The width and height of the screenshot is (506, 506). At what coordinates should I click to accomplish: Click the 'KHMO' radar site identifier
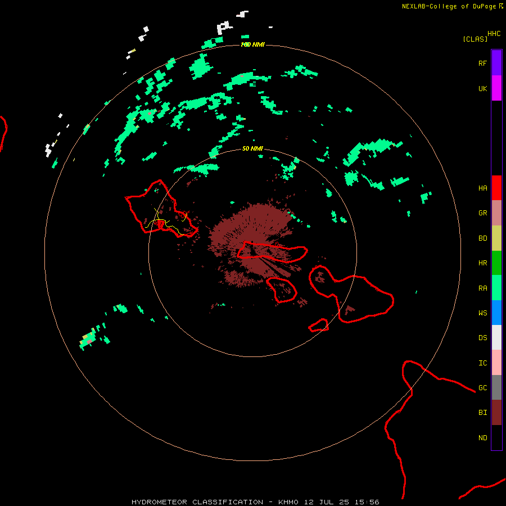(x=288, y=502)
